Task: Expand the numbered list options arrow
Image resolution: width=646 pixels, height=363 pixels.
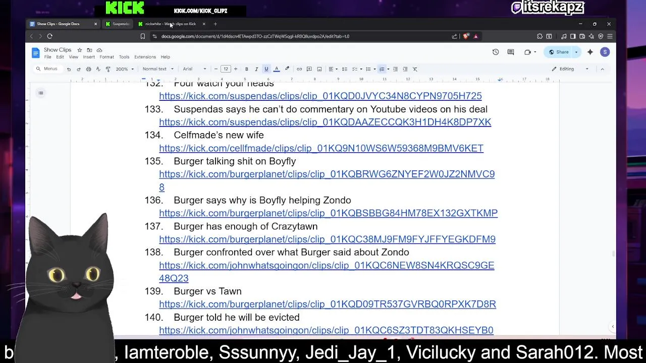Action: [388, 69]
